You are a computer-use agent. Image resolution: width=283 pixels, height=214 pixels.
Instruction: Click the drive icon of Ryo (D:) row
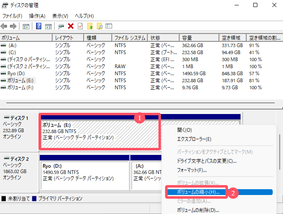3,74
